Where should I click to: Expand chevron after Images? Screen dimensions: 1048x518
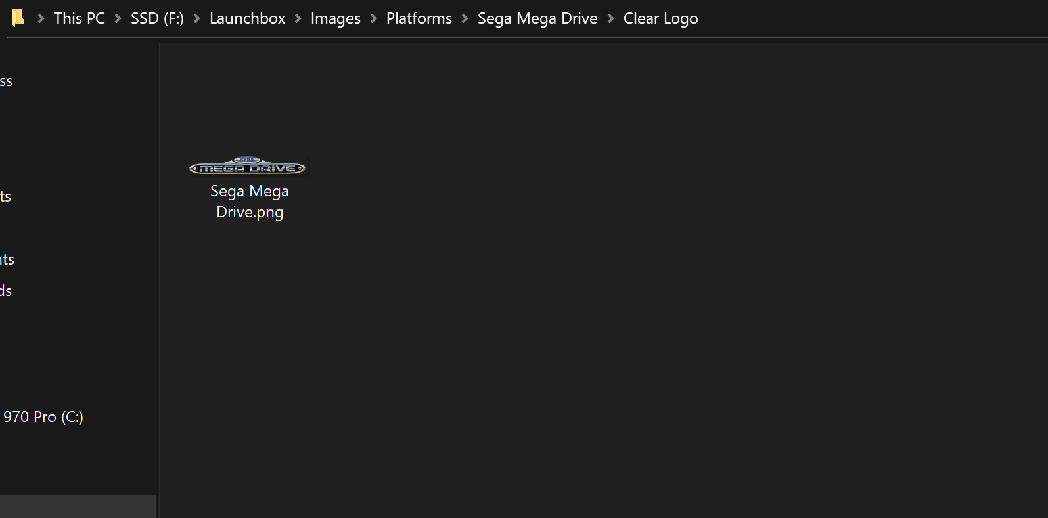pos(373,18)
